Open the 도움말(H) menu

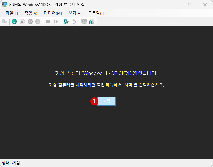click(97, 13)
